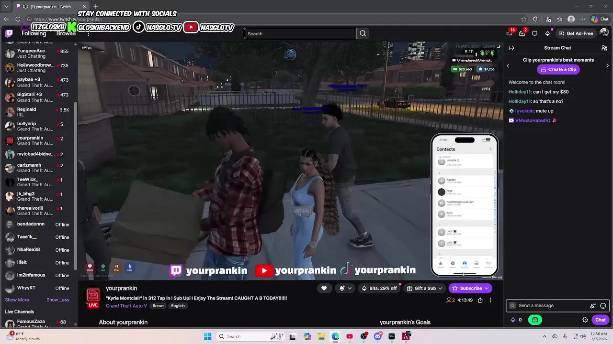This screenshot has height=344, width=613.
Task: Focus the Twitch Search input field
Action: (x=300, y=33)
